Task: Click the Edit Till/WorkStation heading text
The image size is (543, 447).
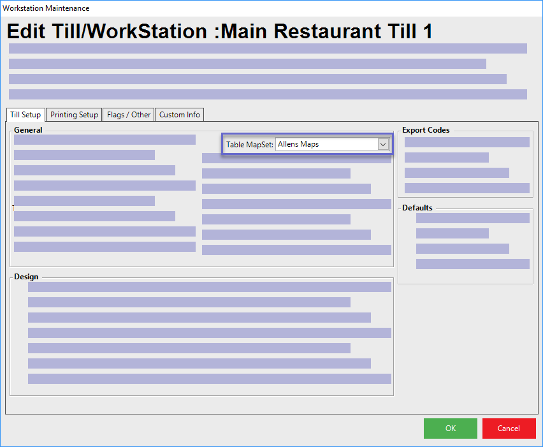Action: coord(220,32)
